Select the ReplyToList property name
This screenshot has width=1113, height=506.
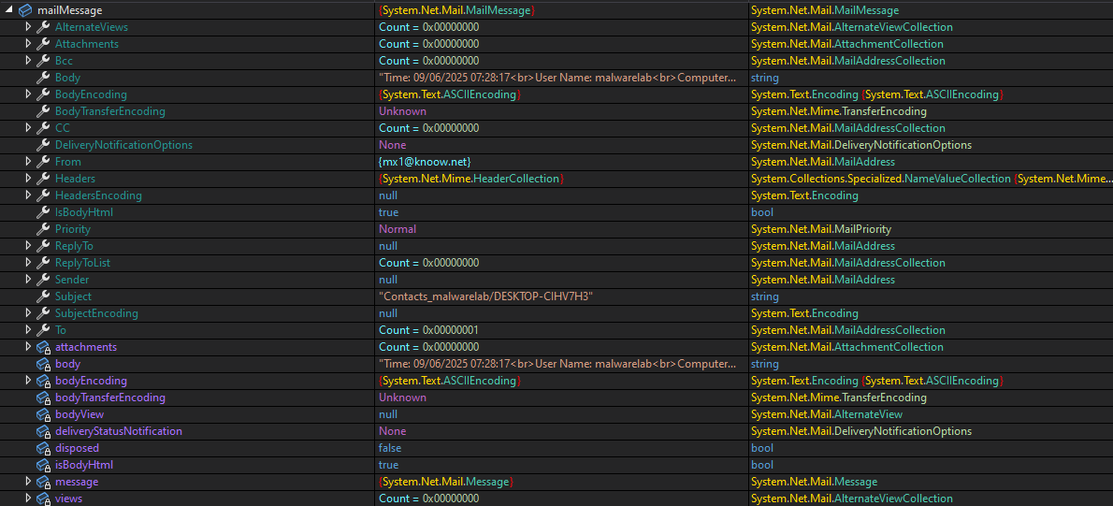(x=82, y=263)
